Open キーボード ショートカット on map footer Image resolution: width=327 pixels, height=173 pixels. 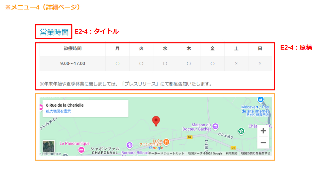pos(166,153)
